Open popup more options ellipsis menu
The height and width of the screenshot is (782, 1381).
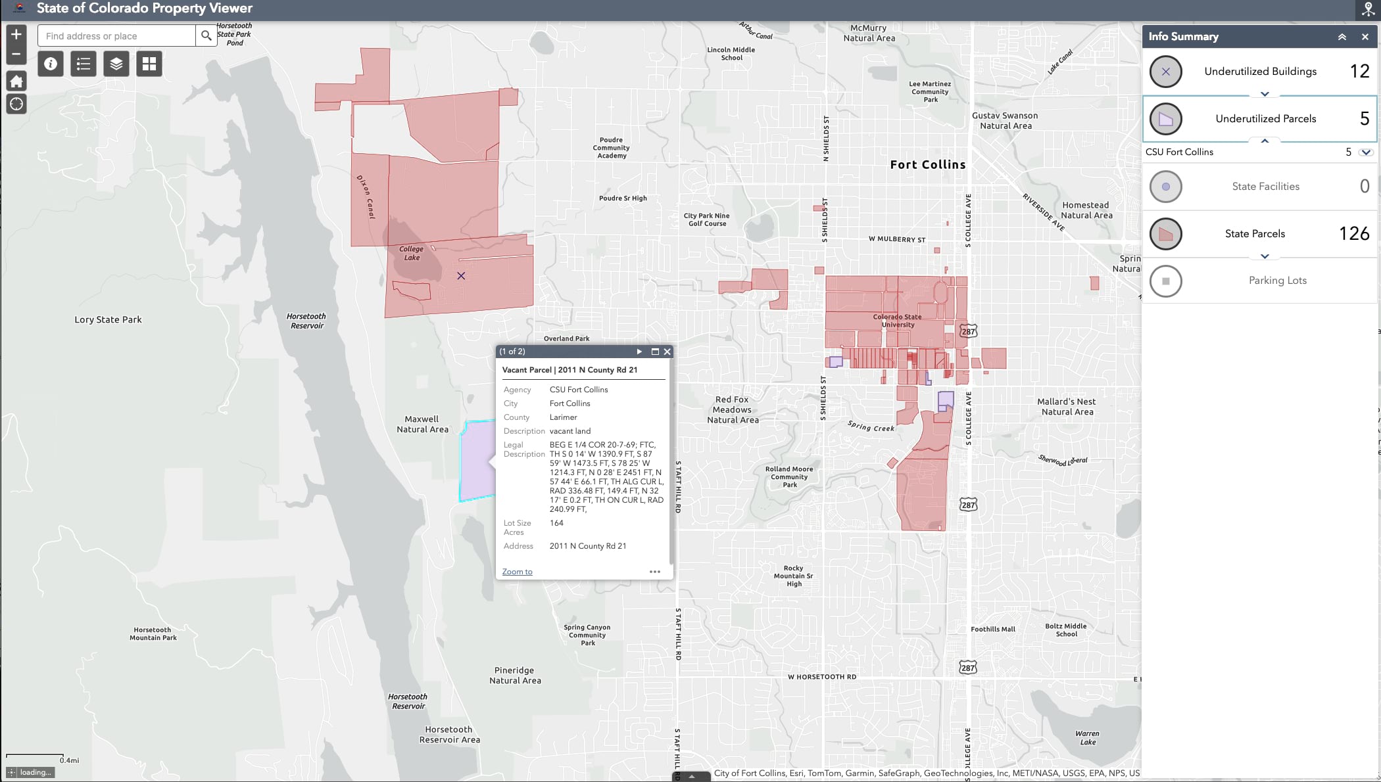[654, 572]
